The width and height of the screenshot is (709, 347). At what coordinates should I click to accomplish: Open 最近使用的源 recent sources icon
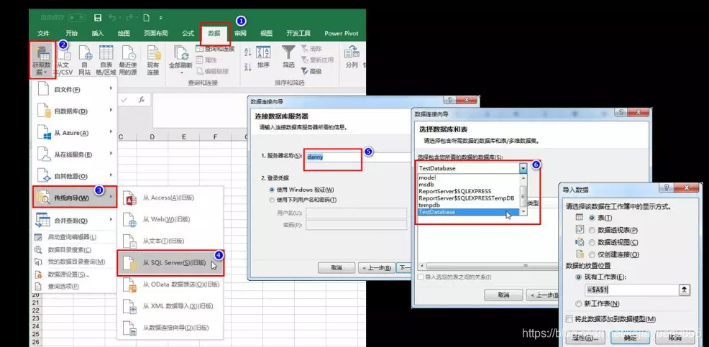click(129, 53)
